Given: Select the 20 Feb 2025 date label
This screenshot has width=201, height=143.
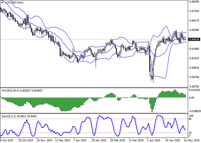Looking at the screenshot, I should point(118,140).
